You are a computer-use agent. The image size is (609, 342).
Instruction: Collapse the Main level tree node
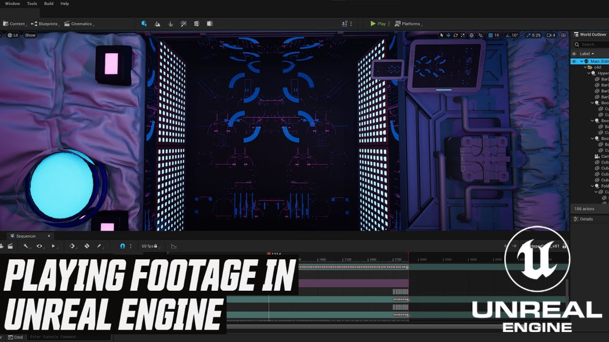pyautogui.click(x=581, y=61)
